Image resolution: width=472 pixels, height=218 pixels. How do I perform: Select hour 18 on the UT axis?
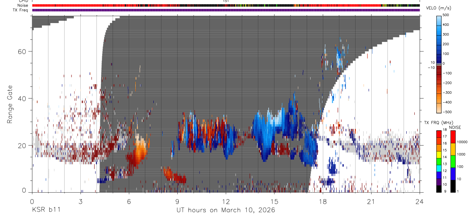pos(322,201)
